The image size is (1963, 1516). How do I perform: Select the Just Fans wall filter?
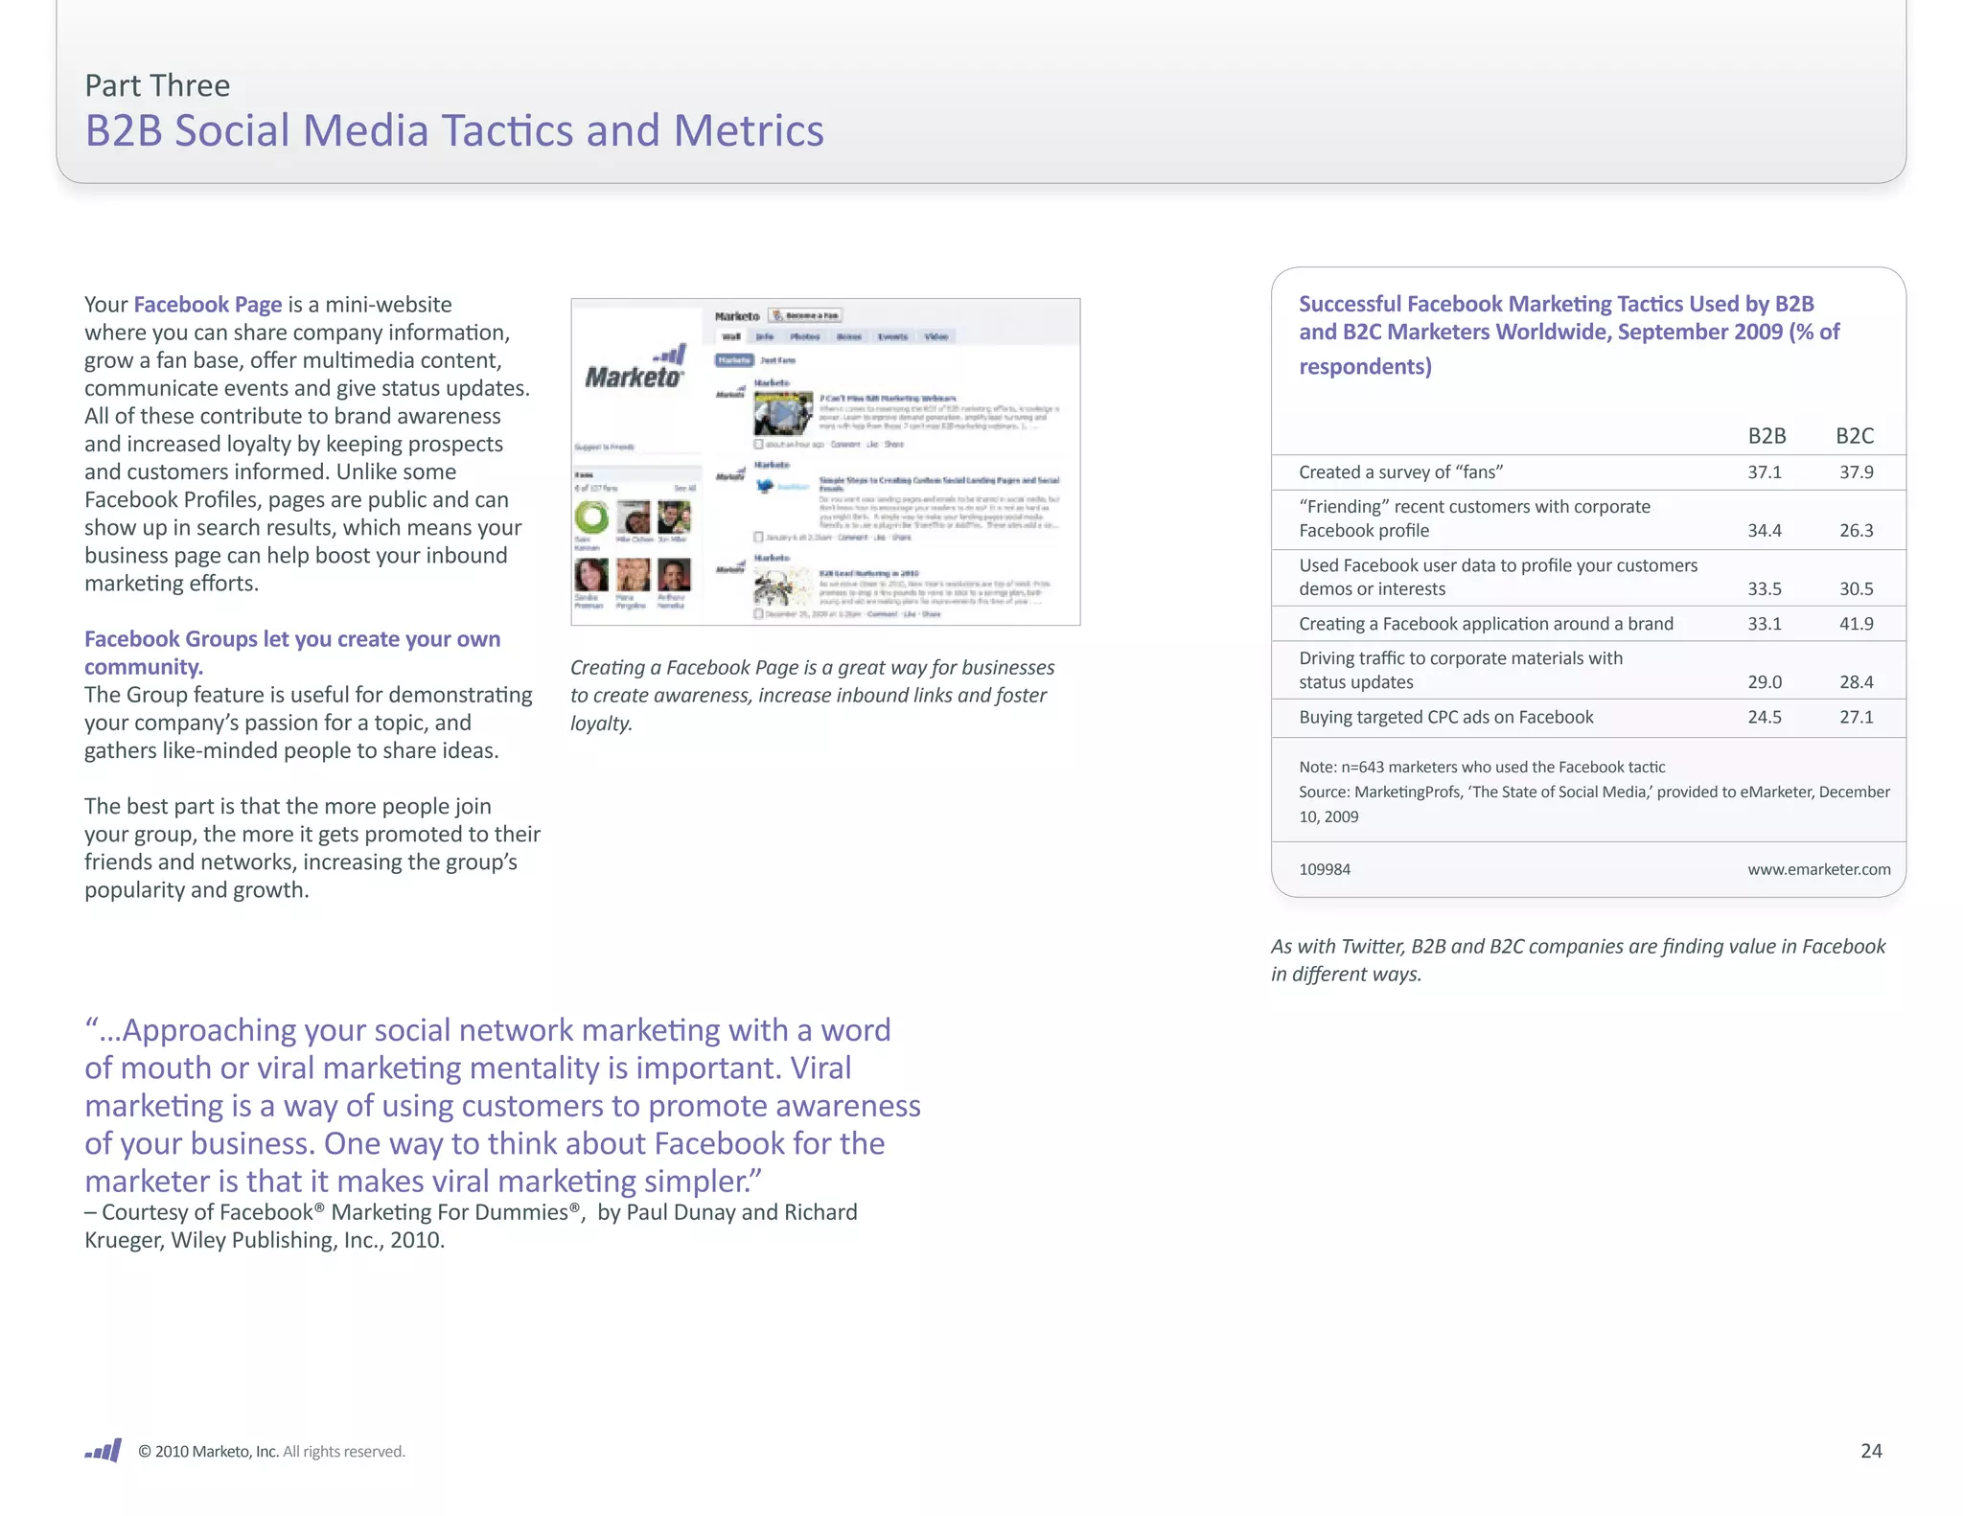pyautogui.click(x=777, y=360)
